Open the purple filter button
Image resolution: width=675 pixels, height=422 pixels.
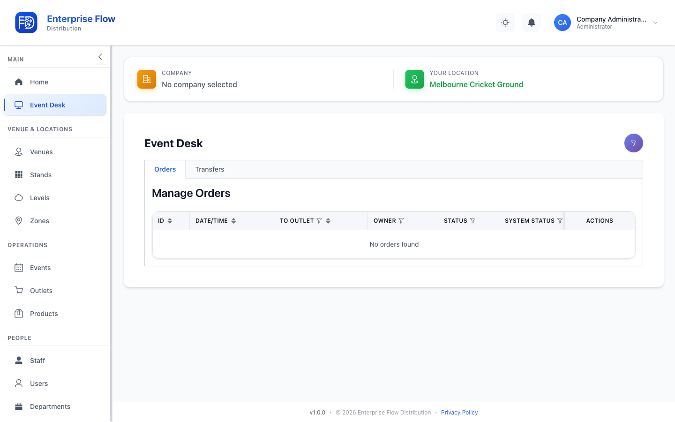coord(634,143)
